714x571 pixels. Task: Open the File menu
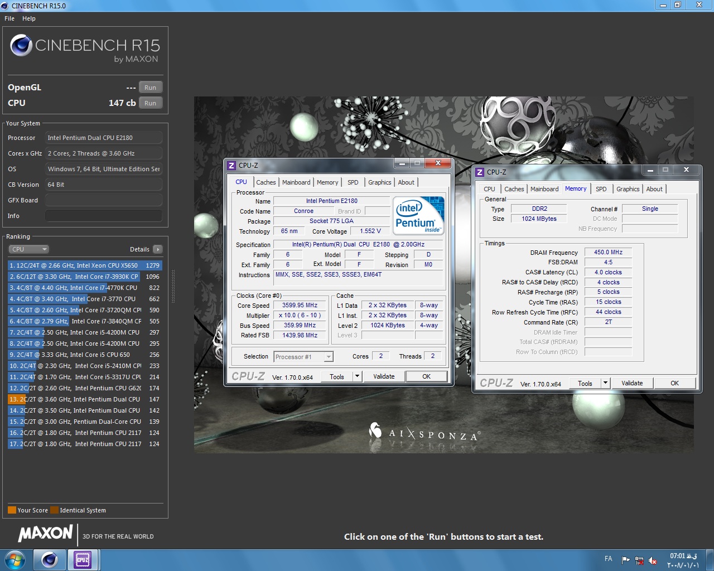[x=9, y=18]
